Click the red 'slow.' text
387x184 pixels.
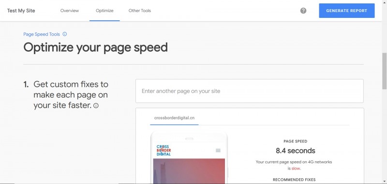coord(296,169)
